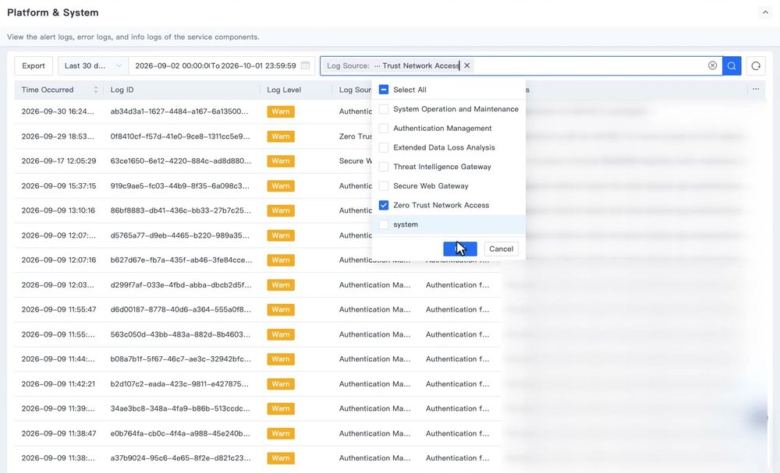Click log ID a37b9024-95c6-4e65-8f2e-d821c23
780x473 pixels.
click(x=181, y=457)
